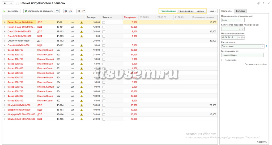The width and height of the screenshot is (272, 145).
Task: Open Периодичность планирования dropdown
Action: click(243, 20)
